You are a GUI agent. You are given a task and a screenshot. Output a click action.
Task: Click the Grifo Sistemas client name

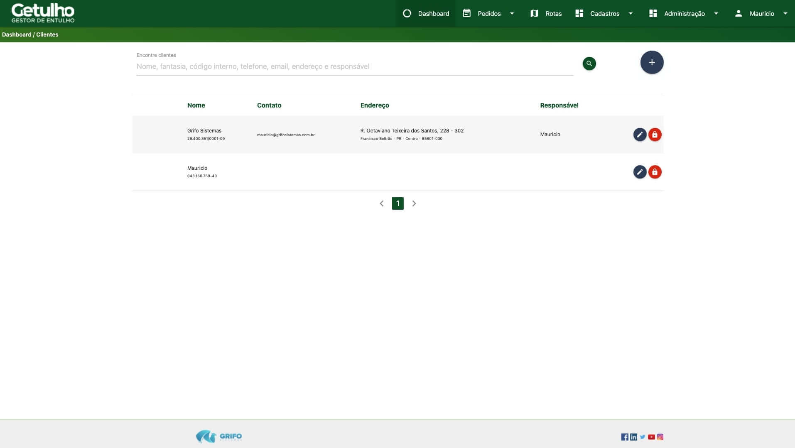pos(204,131)
